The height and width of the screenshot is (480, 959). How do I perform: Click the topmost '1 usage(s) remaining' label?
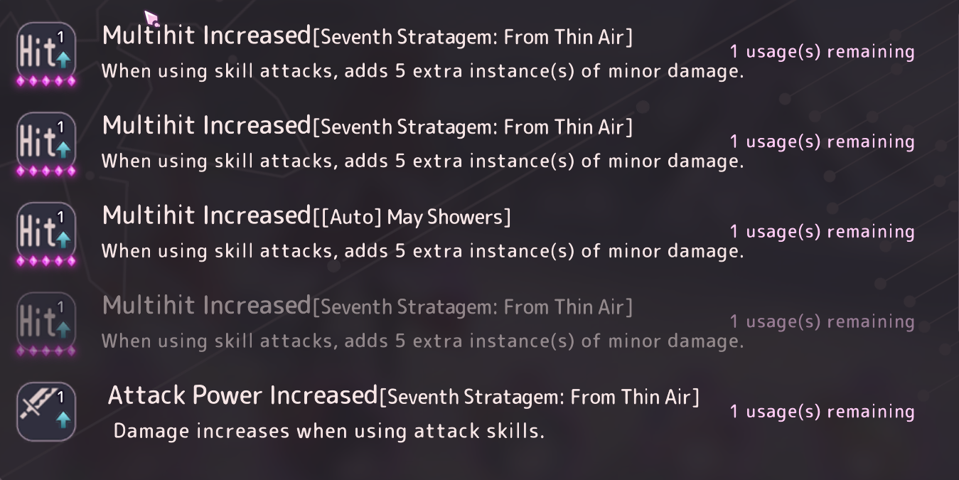click(x=823, y=52)
